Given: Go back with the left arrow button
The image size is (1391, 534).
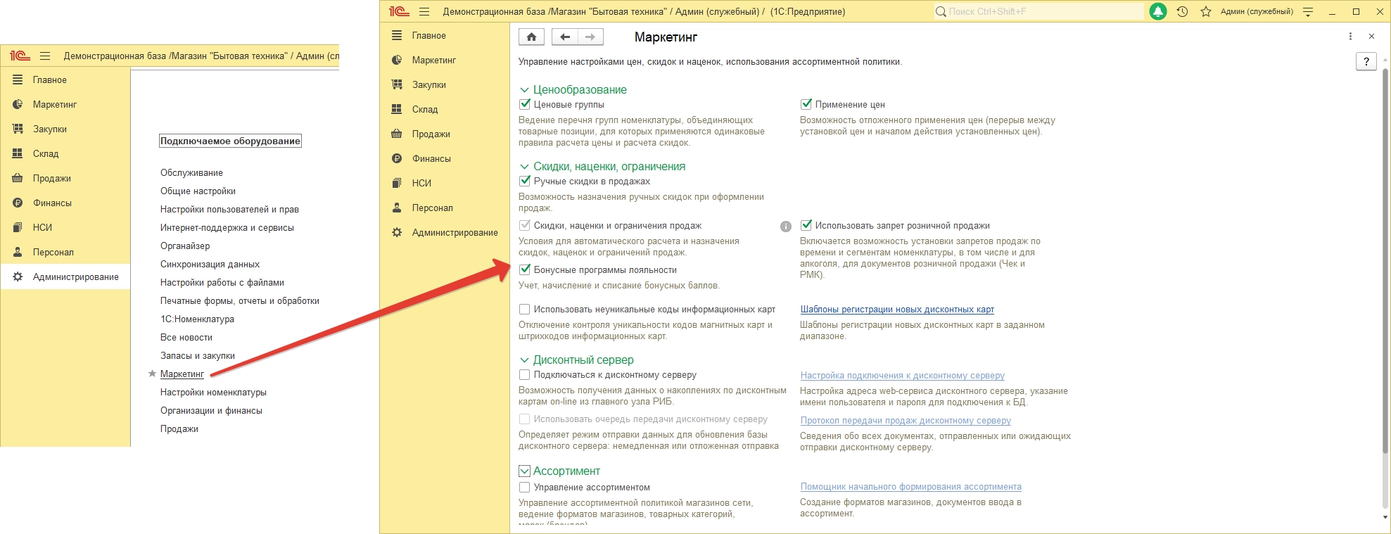Looking at the screenshot, I should 565,37.
